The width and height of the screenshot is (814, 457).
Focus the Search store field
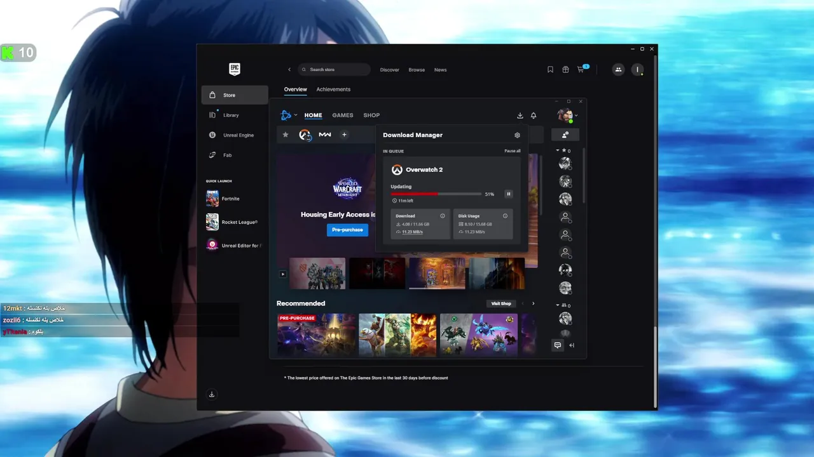pos(334,70)
